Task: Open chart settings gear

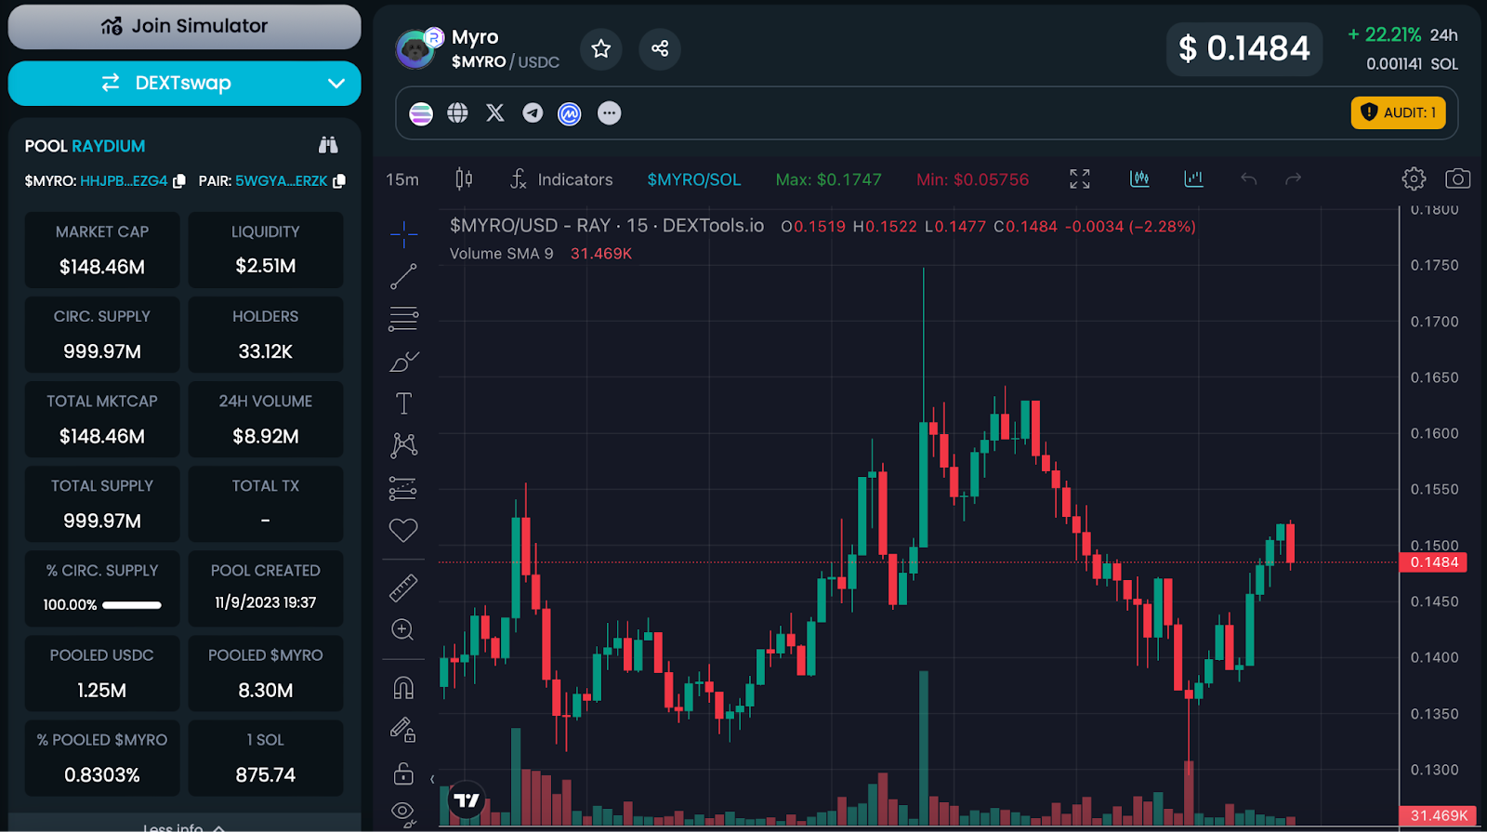Action: coord(1414,178)
